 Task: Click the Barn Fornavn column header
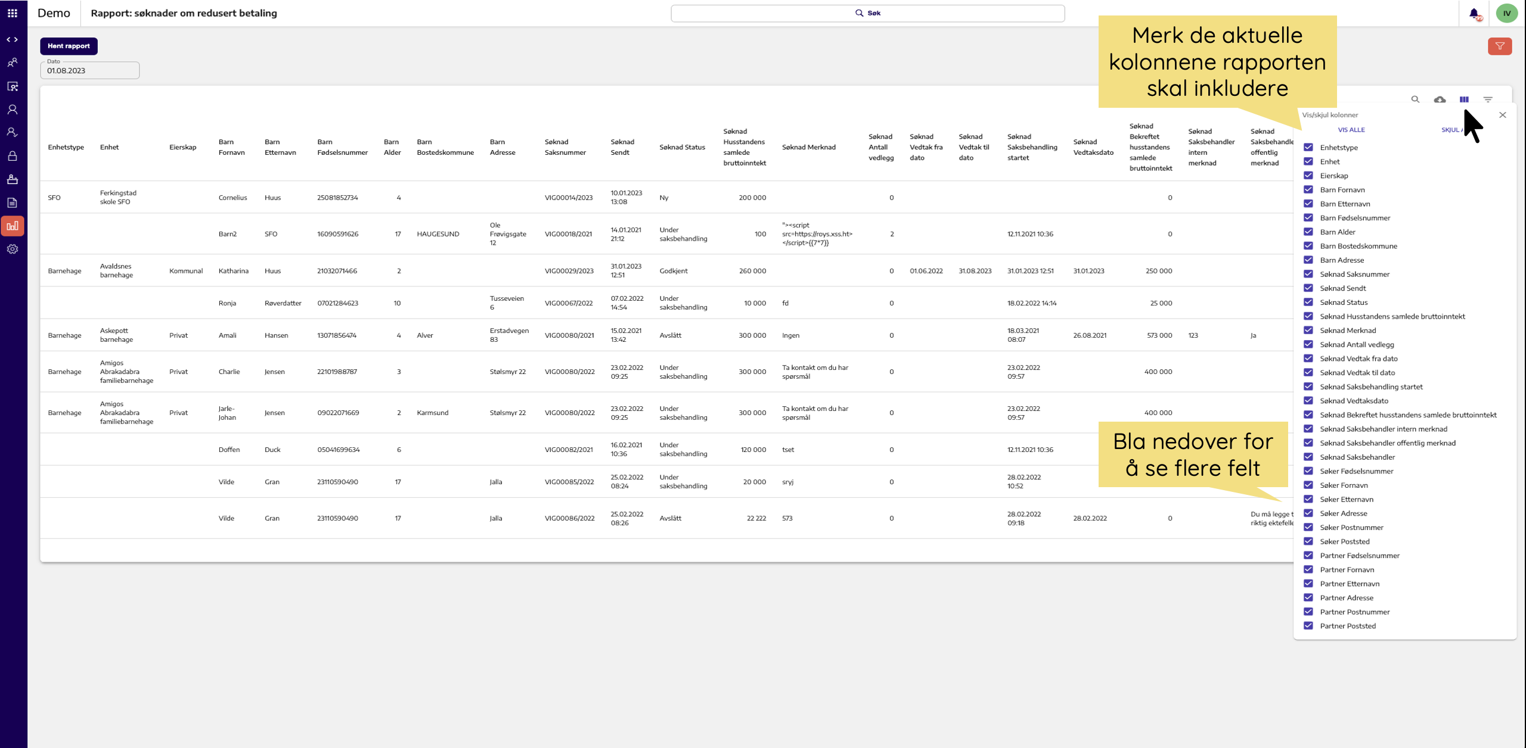click(x=232, y=147)
